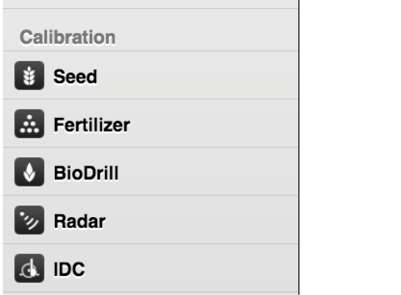Image resolution: width=401 pixels, height=295 pixels.
Task: Click empty space in the Seed row
Action: (205, 75)
